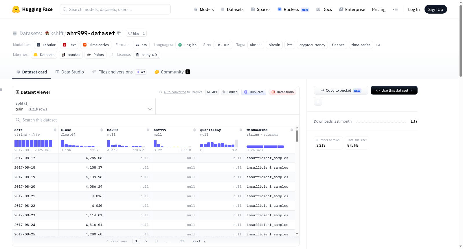Like the ahr999-dataset
Viewport: 463px width, 249px height.
(x=134, y=33)
